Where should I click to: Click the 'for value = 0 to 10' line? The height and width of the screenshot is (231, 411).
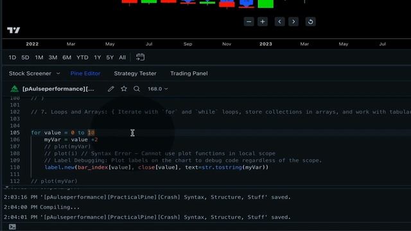pyautogui.click(x=63, y=133)
